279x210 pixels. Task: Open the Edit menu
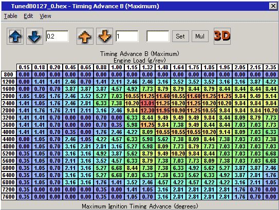(x=28, y=16)
